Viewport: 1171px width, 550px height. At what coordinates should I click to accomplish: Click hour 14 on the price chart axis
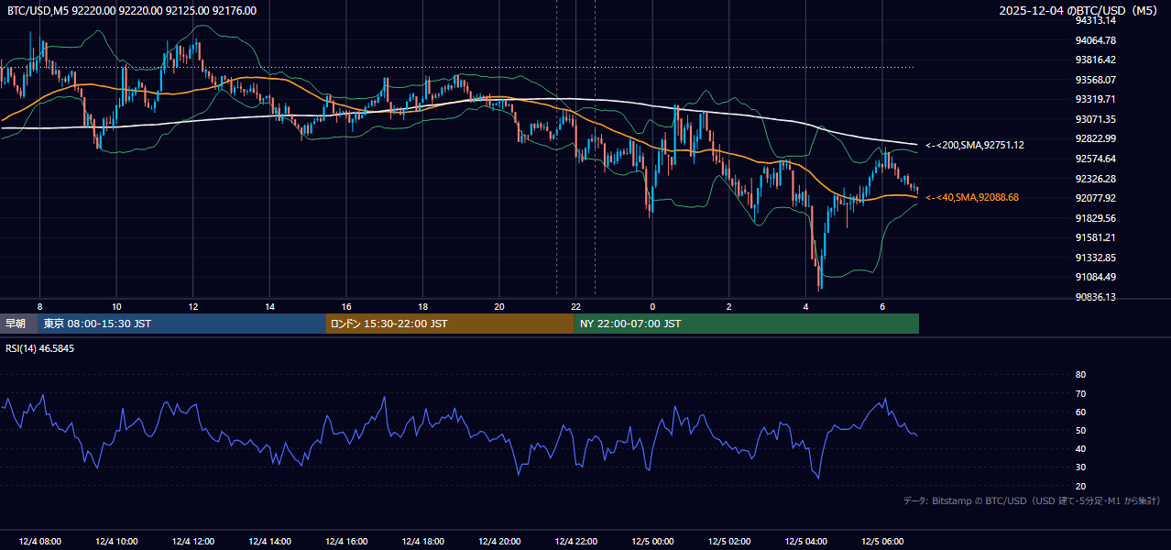click(x=269, y=306)
